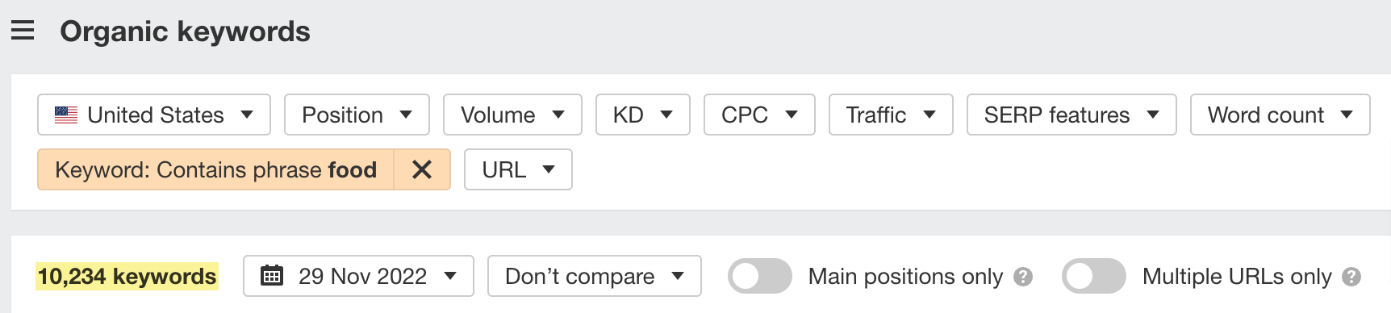
Task: Open the Word count filter
Action: pyautogui.click(x=1280, y=115)
